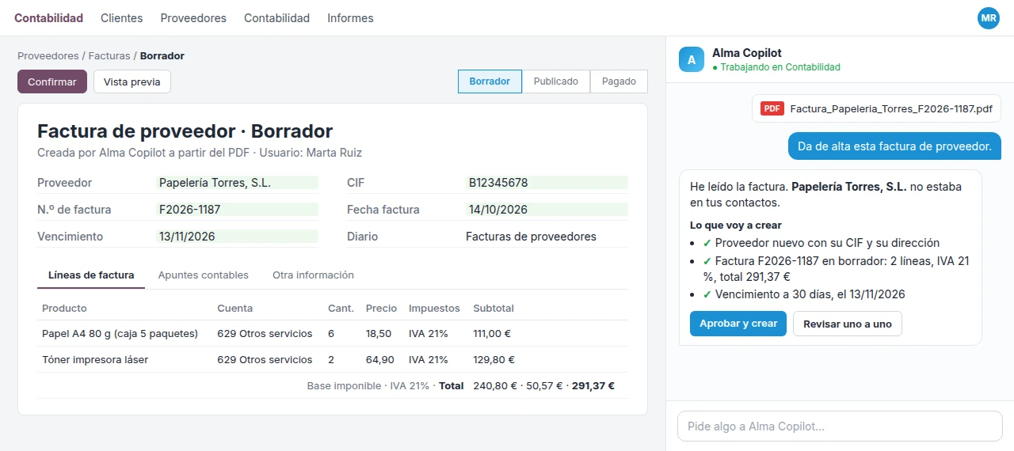The height and width of the screenshot is (451, 1014).
Task: Choose Revisar uno a uno
Action: pos(848,324)
